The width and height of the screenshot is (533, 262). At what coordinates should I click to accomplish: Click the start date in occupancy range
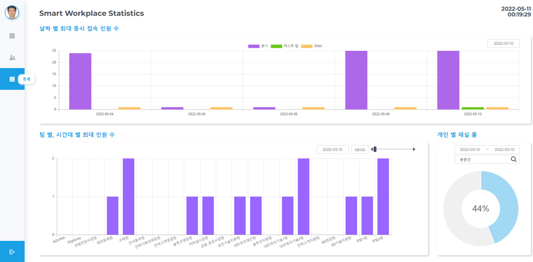pos(470,149)
